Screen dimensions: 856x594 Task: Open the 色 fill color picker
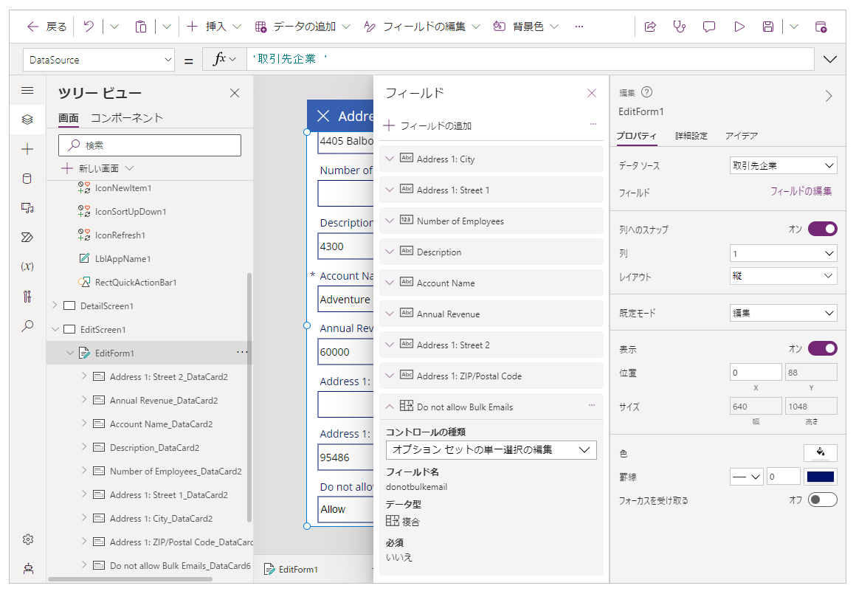pyautogui.click(x=820, y=452)
